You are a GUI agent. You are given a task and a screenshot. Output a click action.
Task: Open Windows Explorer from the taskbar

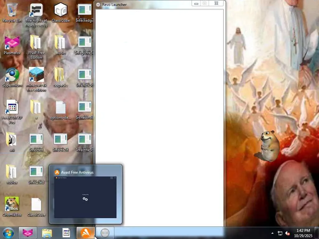coord(47,233)
